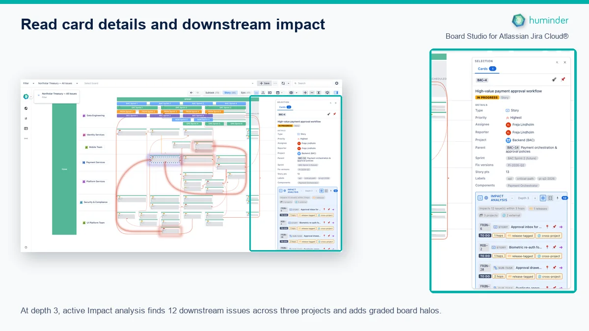Click the cloud download export icon

[327, 93]
